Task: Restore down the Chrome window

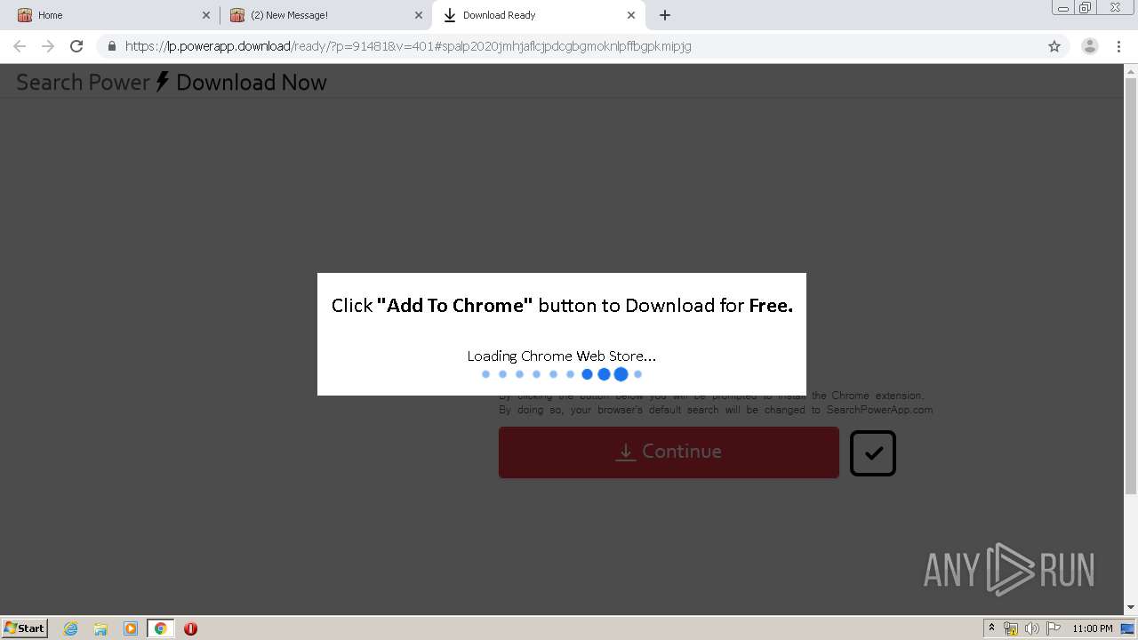Action: coord(1086,8)
